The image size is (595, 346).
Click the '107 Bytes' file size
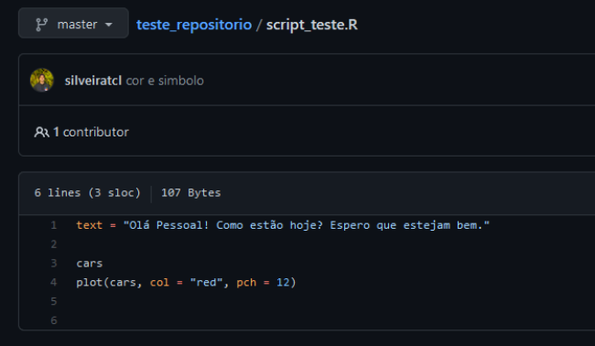(191, 193)
